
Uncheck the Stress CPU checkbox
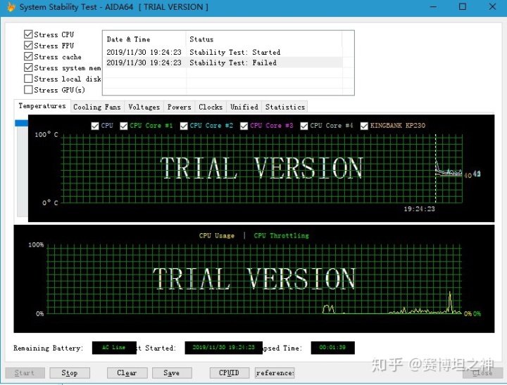[28, 34]
